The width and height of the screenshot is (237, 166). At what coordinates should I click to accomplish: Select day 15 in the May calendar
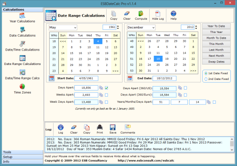point(72,53)
